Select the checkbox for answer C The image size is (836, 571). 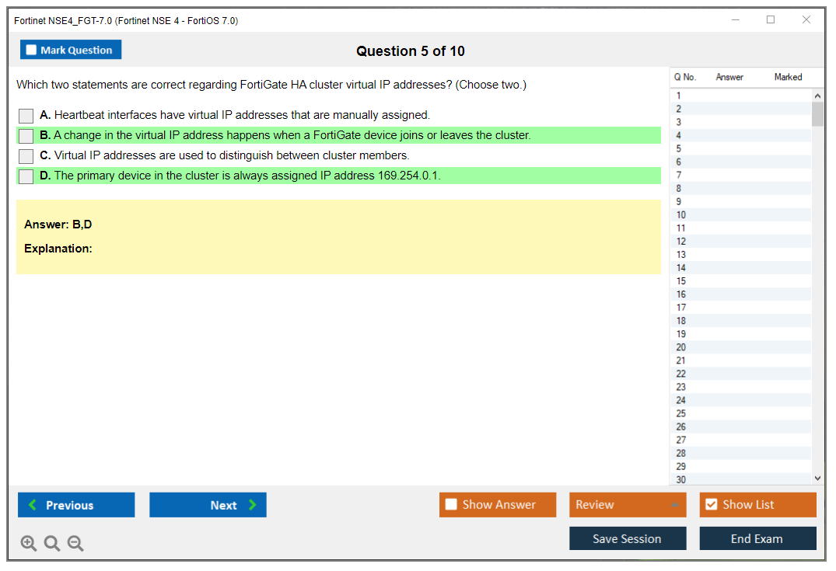pyautogui.click(x=26, y=156)
